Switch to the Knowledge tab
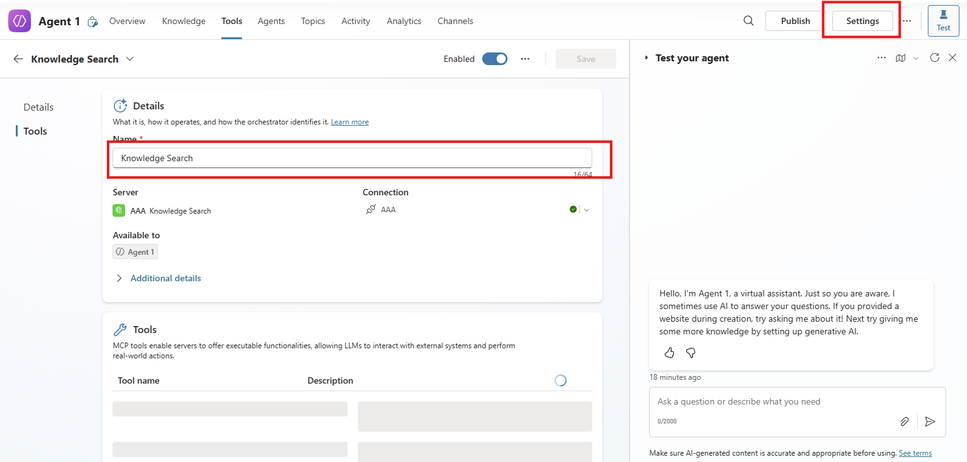Screen dimensions: 967x462 click(x=184, y=21)
